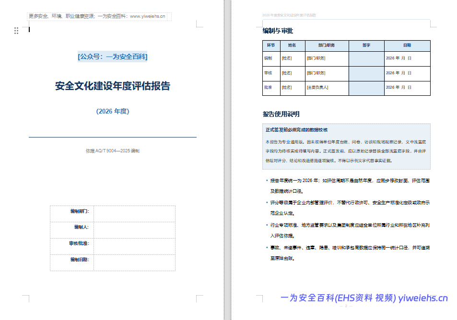Click the 批准 cell in the approval table
Viewport: 457px width, 320px height.
pyautogui.click(x=271, y=88)
